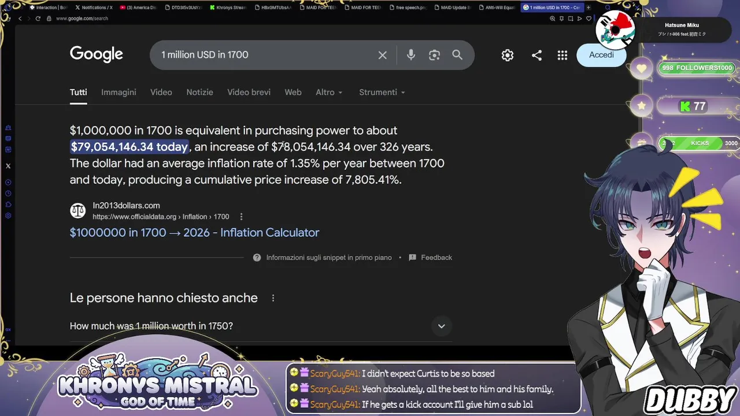The height and width of the screenshot is (416, 740).
Task: Click the 'Le persone hanno chiesto anche' heading
Action: click(x=164, y=298)
